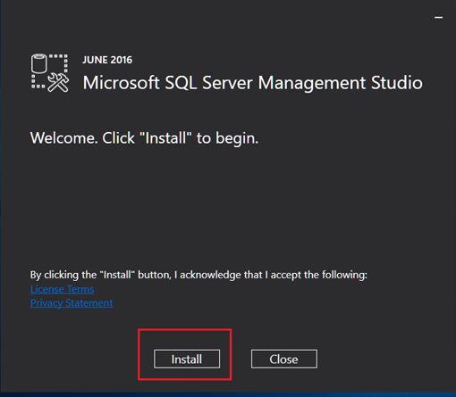Click the JUNE 2016 release label

[x=107, y=60]
